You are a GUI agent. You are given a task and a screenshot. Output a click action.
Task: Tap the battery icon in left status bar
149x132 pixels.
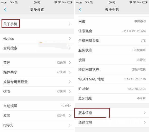pyautogui.click(x=70, y=2)
